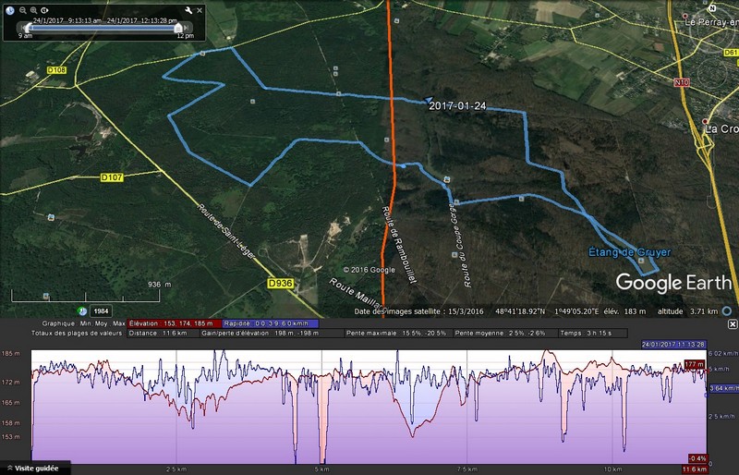The height and width of the screenshot is (475, 739).
Task: Click the time slider start handle
Action: coord(30,28)
